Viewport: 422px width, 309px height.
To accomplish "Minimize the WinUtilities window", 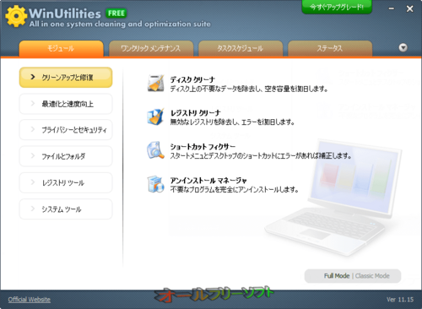I will click(x=392, y=8).
